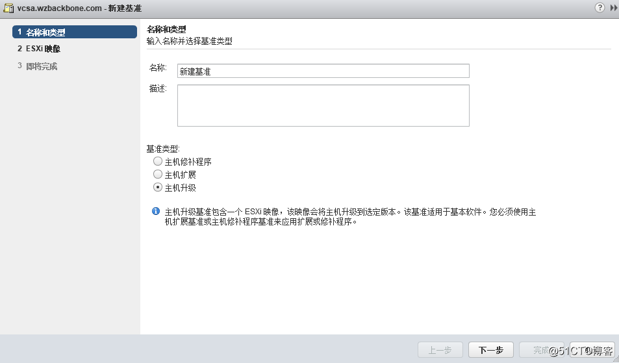This screenshot has height=363, width=619.
Task: Click the 描述: field label
Action: pyautogui.click(x=158, y=89)
